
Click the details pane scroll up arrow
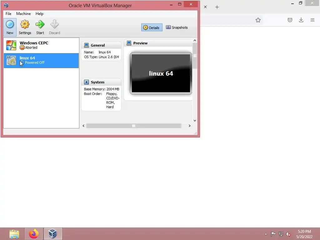[x=195, y=40]
